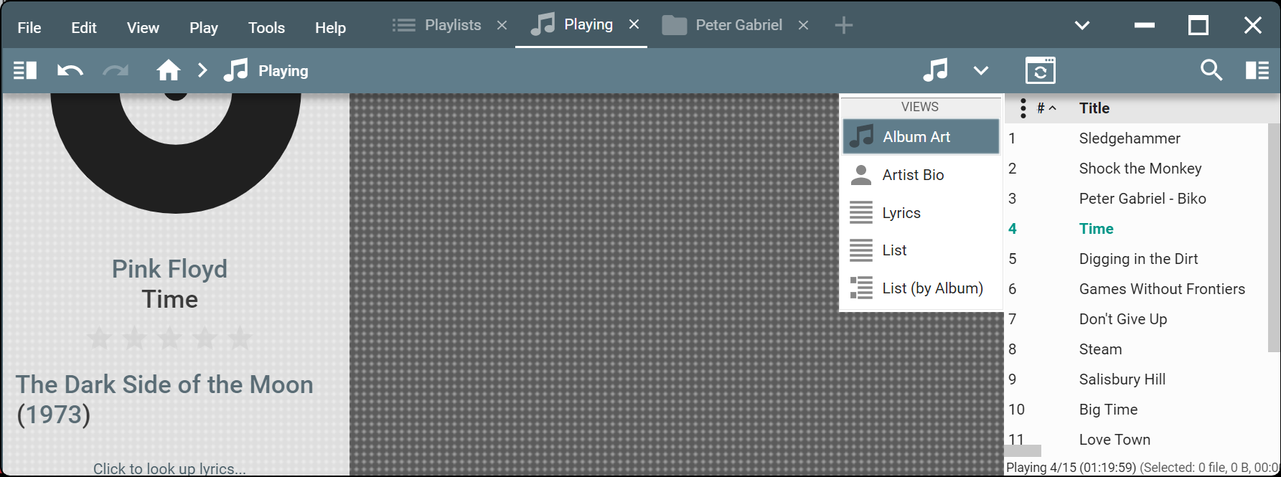
Task: Choose List (by Album) view
Action: (932, 288)
